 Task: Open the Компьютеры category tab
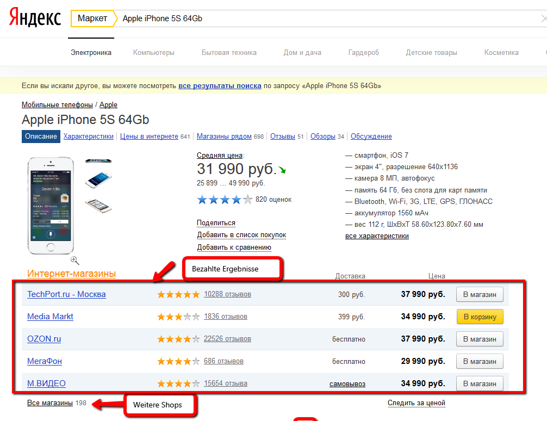coord(154,53)
